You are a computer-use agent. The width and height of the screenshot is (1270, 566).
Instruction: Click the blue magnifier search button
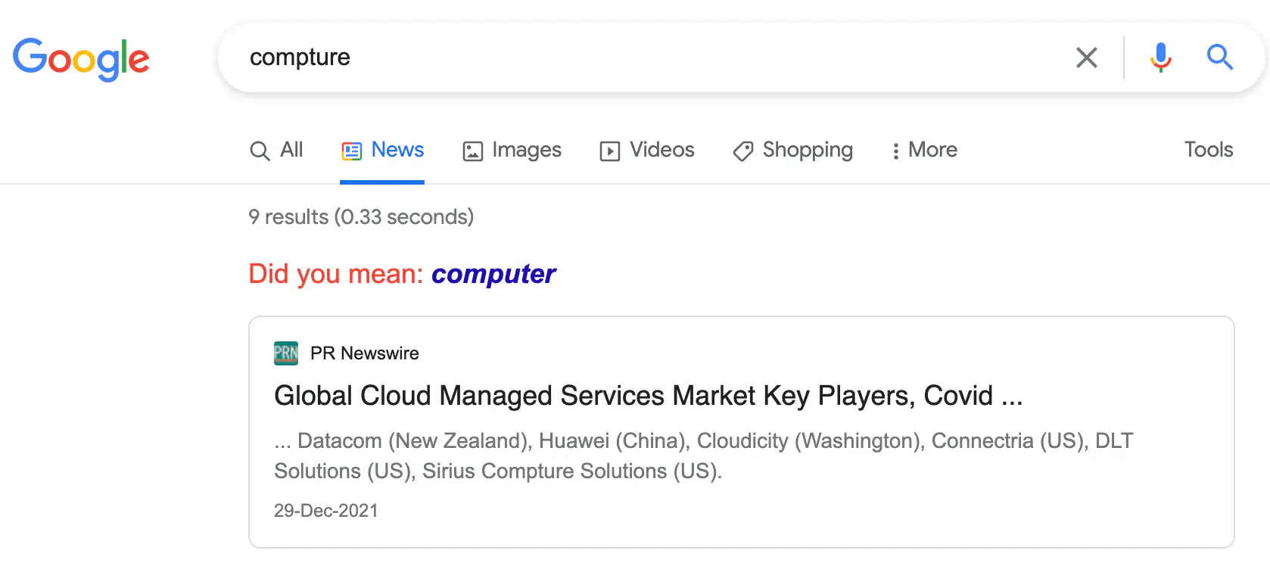[x=1219, y=58]
